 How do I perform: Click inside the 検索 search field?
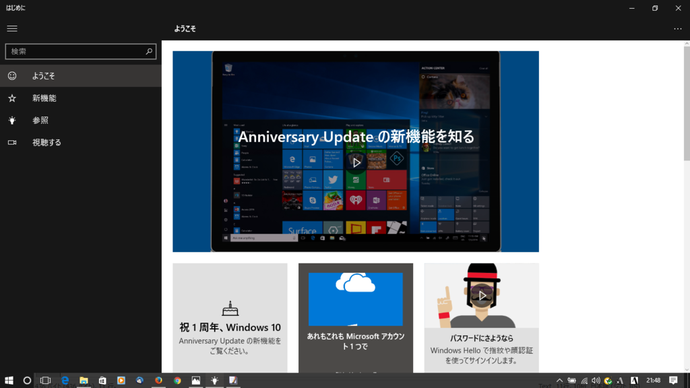[81, 51]
